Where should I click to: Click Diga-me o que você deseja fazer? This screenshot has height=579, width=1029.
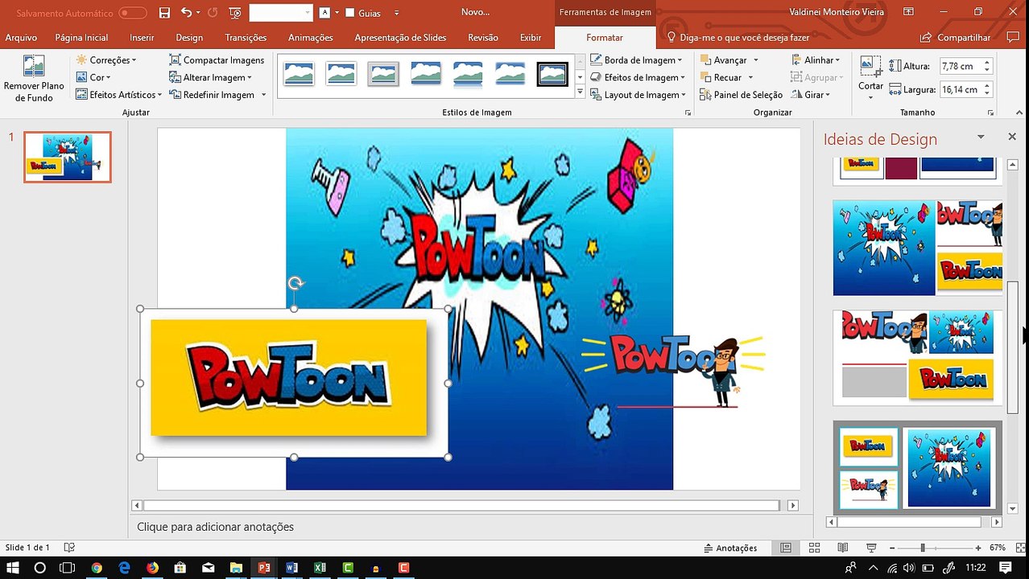738,38
